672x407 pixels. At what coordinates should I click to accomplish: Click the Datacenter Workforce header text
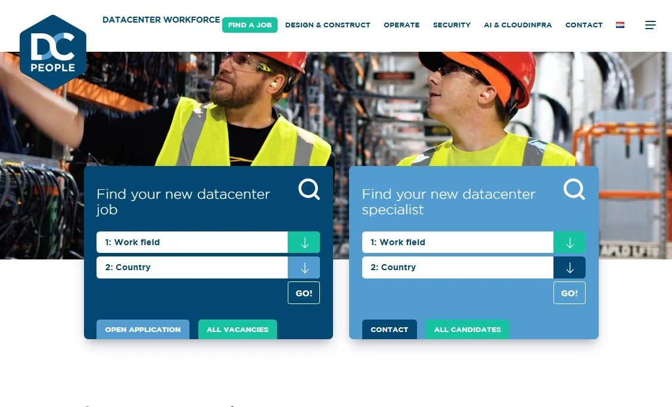coord(161,20)
